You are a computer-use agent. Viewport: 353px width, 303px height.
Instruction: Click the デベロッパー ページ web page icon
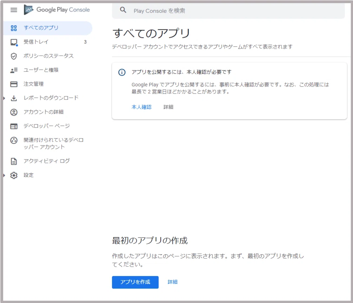coord(14,126)
